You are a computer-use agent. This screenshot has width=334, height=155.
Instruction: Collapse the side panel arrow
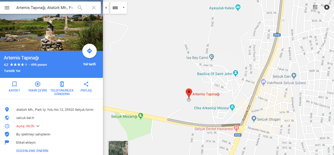(x=106, y=8)
